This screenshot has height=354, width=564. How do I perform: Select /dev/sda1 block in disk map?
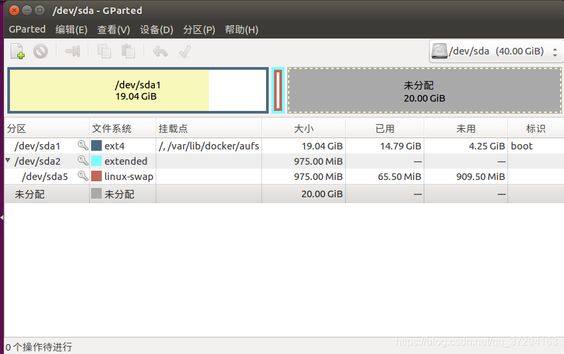[x=138, y=90]
